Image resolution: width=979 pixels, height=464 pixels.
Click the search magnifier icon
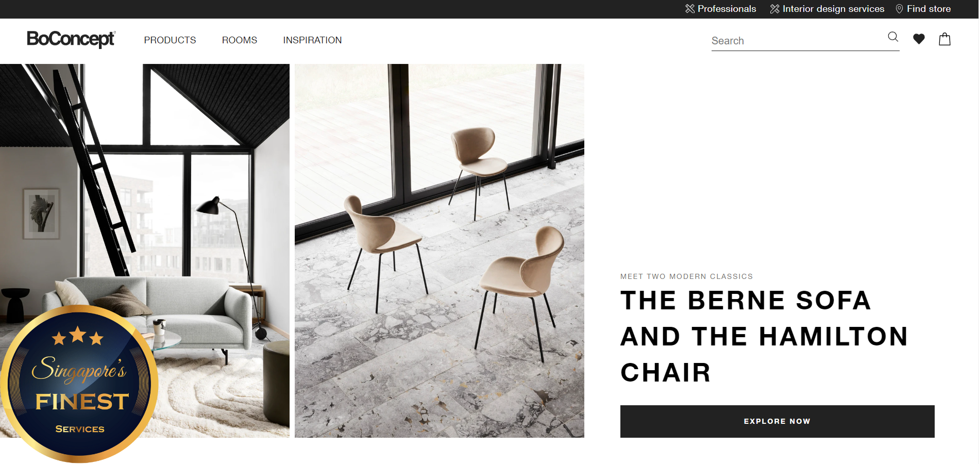(x=893, y=37)
